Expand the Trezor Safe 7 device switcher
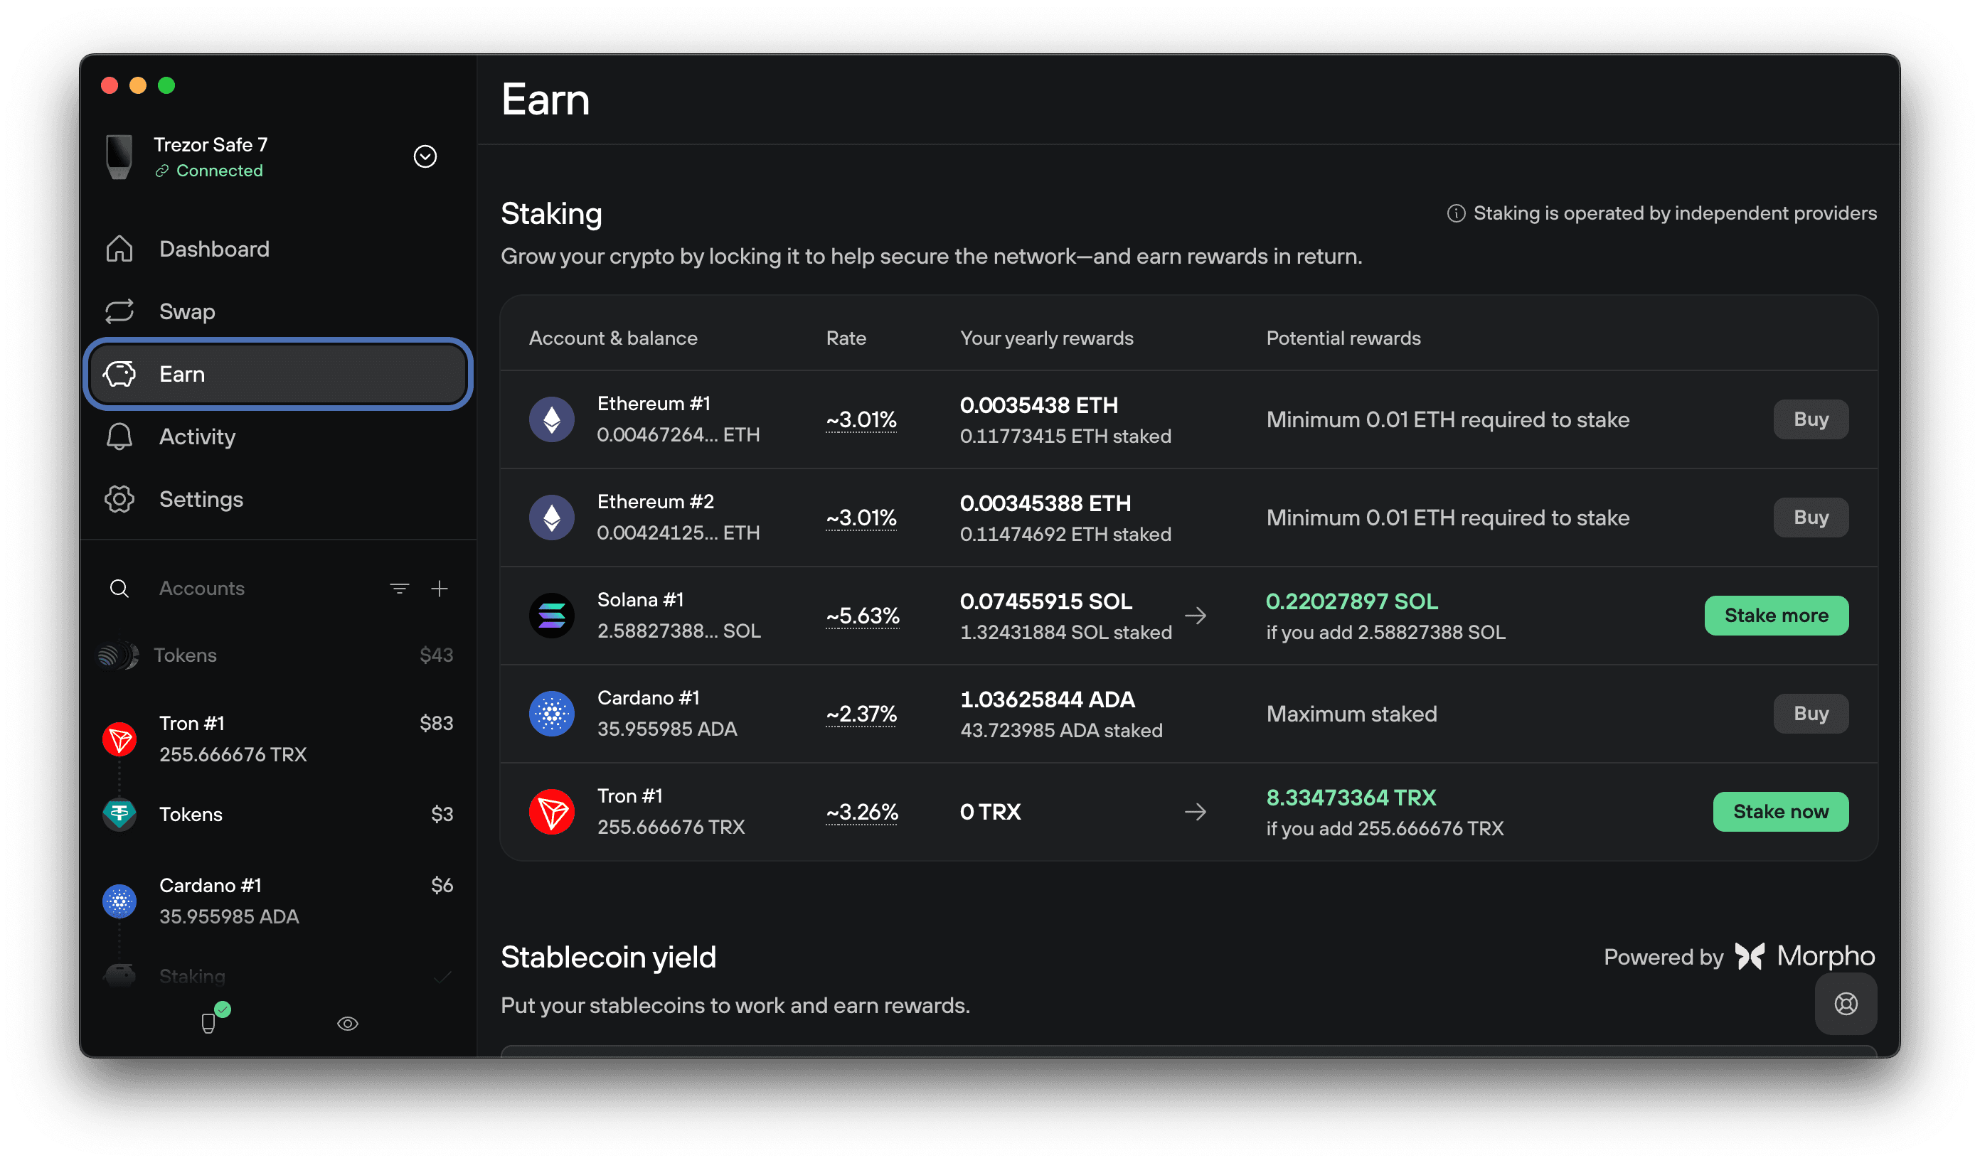Image resolution: width=1980 pixels, height=1163 pixels. 425,156
